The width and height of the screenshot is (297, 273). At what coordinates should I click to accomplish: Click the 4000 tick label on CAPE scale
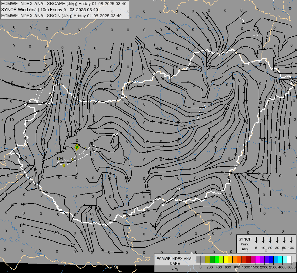282,267
